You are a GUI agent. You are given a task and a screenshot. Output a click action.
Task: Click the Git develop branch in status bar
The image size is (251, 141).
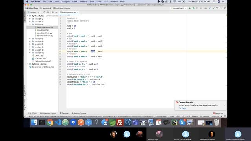pos(204,116)
